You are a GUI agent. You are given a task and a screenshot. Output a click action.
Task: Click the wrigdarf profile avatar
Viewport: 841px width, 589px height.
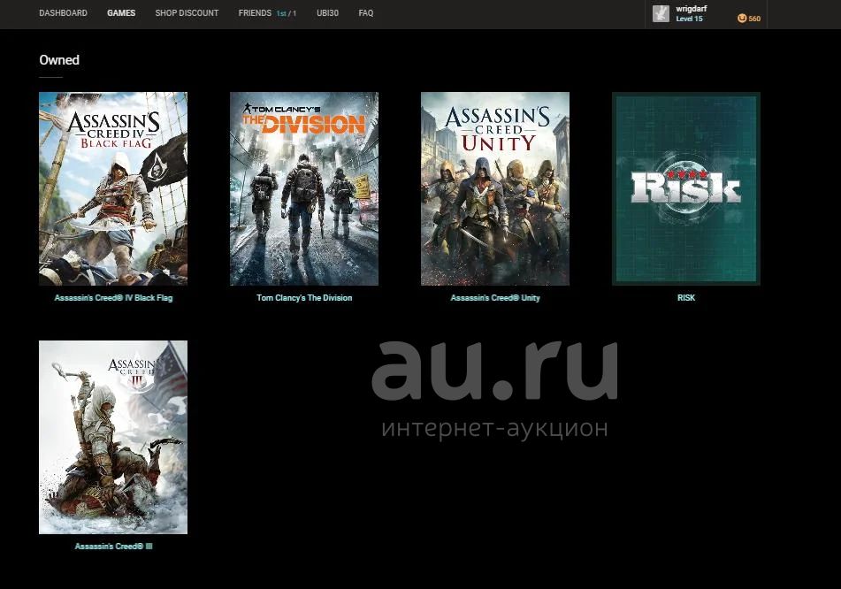[x=661, y=13]
